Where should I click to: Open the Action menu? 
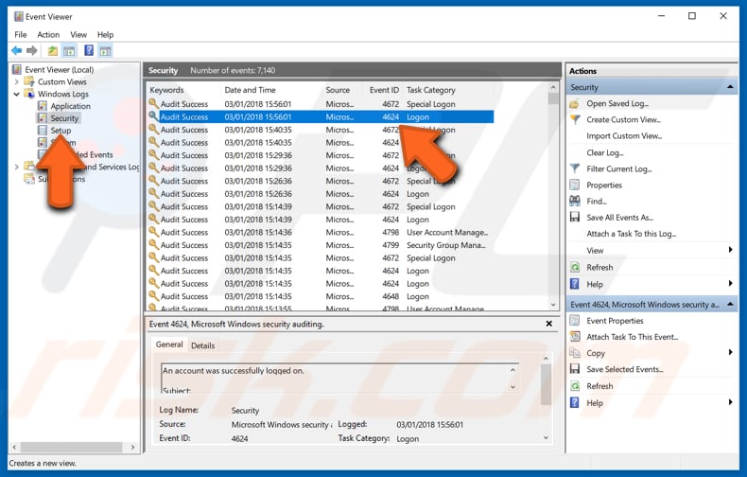(x=48, y=34)
